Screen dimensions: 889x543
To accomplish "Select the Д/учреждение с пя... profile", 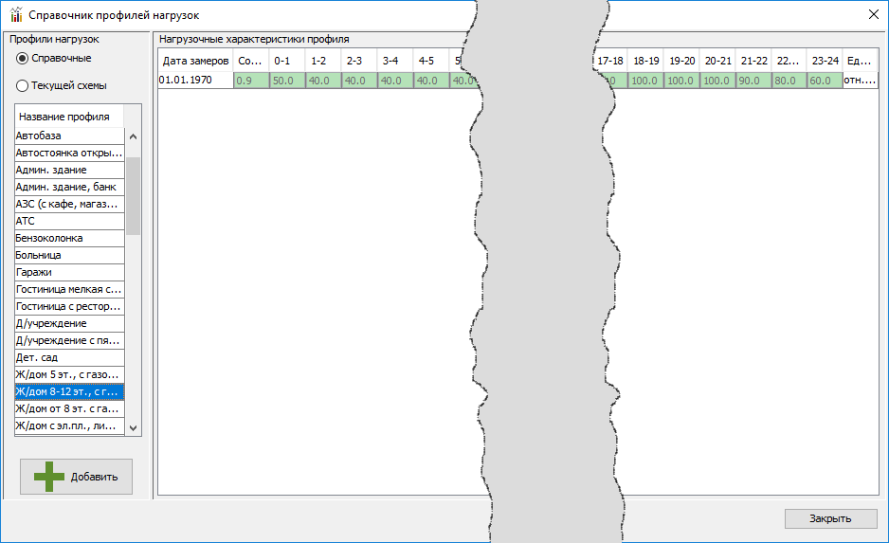I will [69, 340].
